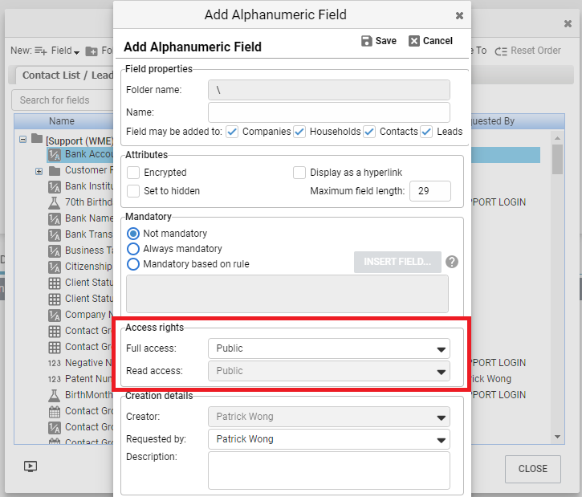
Task: Click the Business field type icon
Action: click(x=55, y=251)
